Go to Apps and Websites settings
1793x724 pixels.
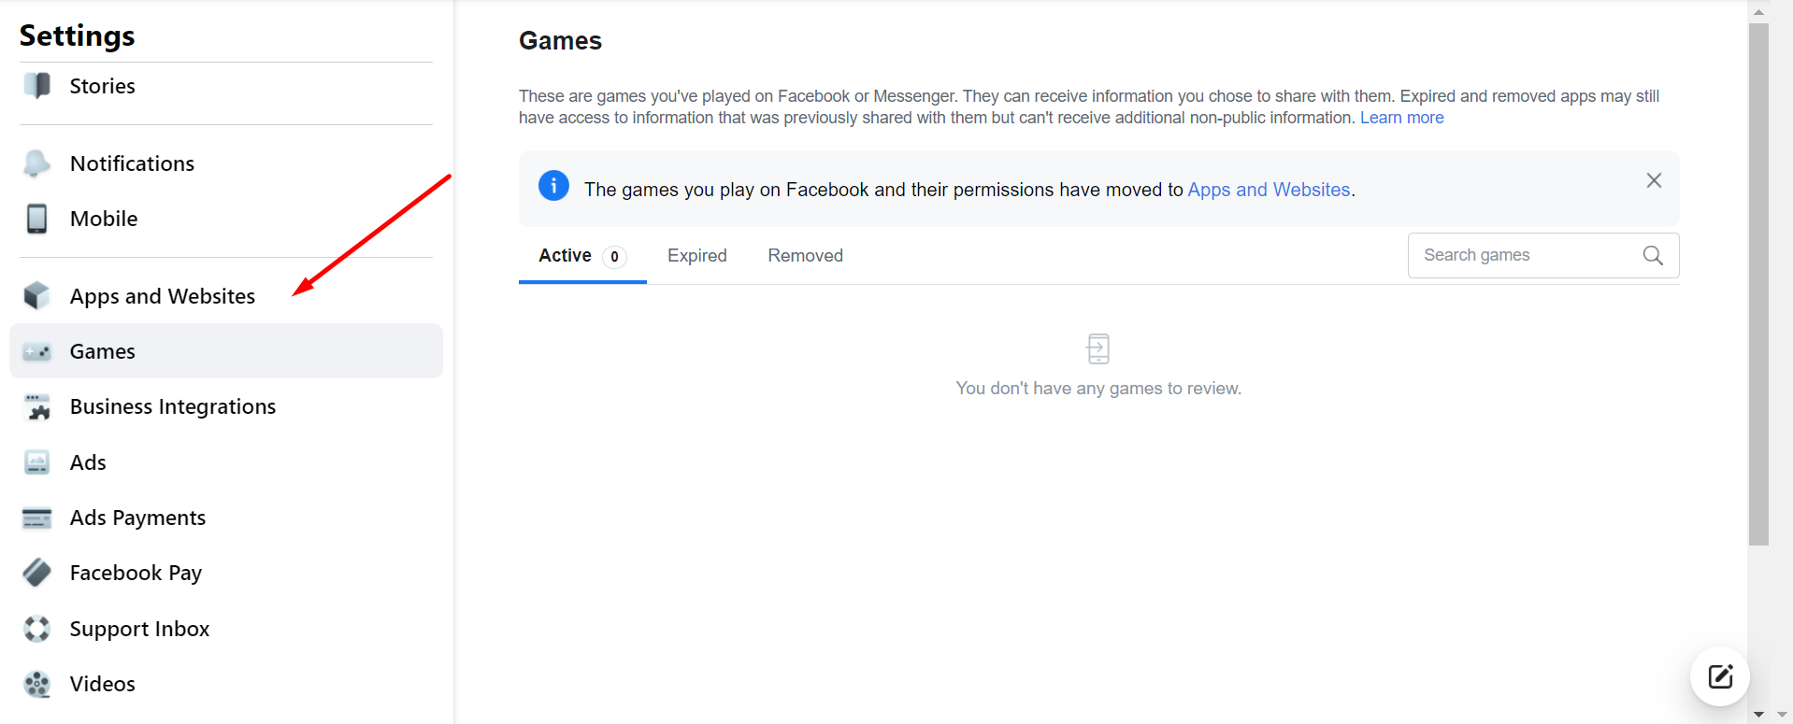pos(226,296)
